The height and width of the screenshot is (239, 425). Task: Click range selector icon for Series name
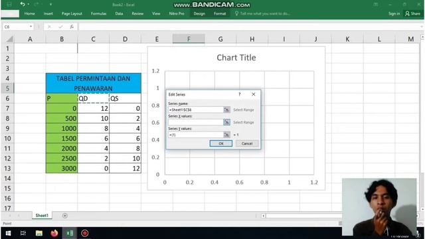click(x=226, y=110)
